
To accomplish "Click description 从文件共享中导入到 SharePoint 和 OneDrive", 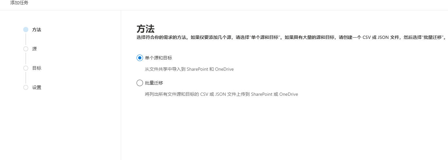I will [189, 69].
